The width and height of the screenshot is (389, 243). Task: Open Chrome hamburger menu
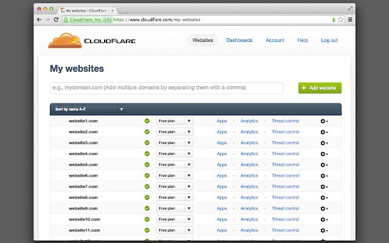[350, 19]
